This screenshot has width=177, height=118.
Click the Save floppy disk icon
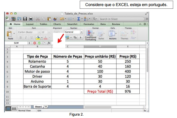click(x=25, y=19)
